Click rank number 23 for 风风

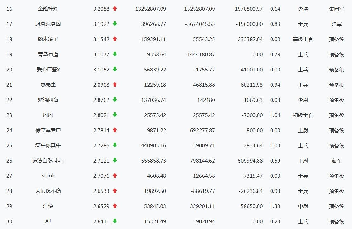[x=9, y=115]
